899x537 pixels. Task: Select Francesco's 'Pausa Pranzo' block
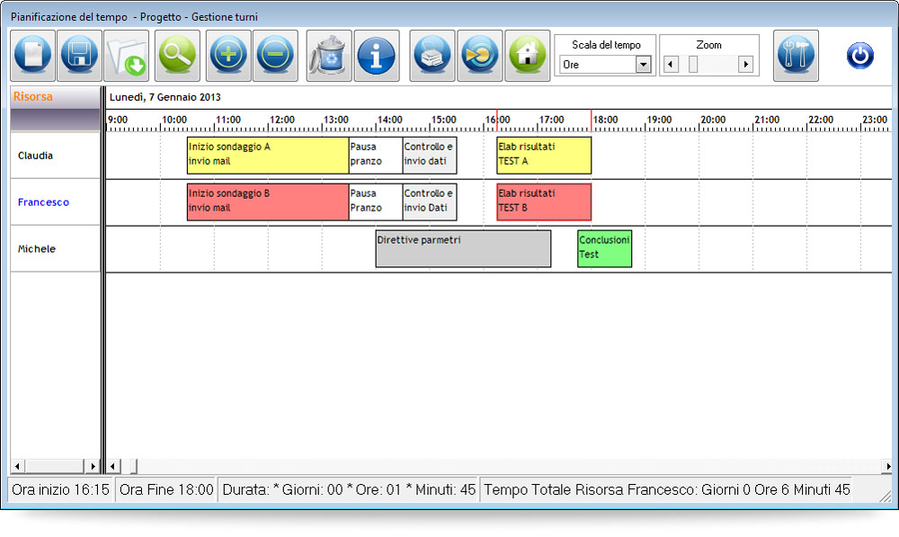tap(376, 202)
